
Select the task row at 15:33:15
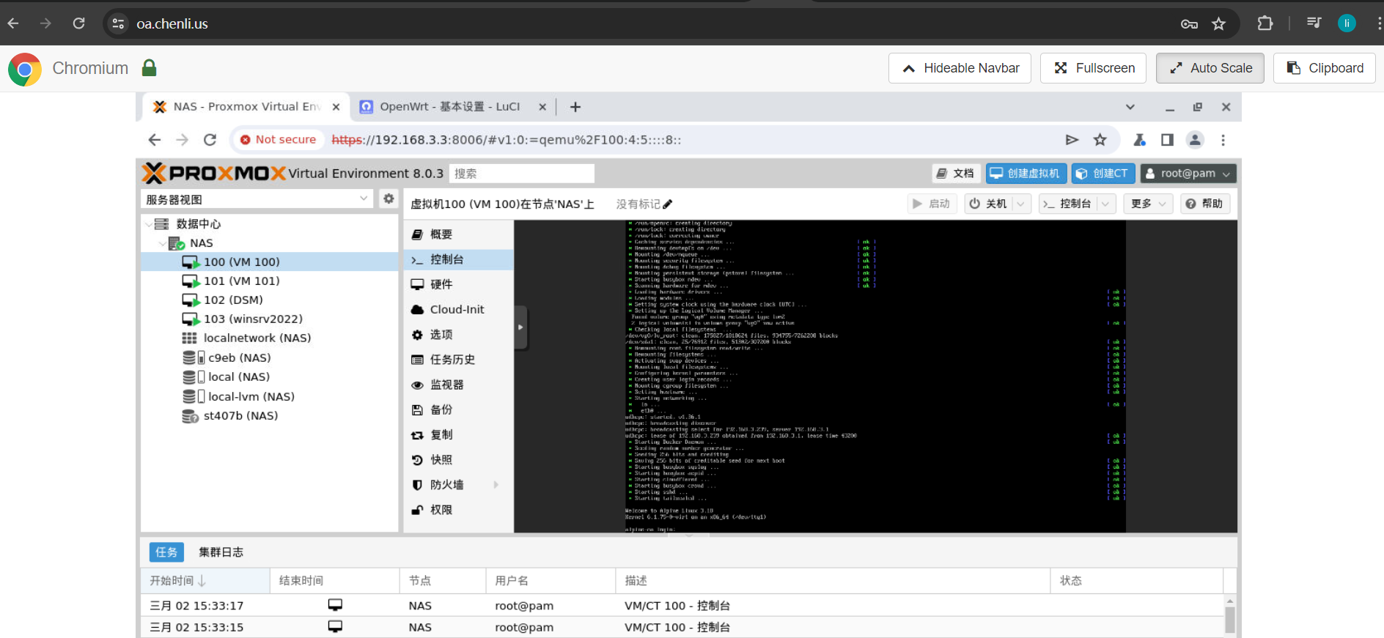(682, 627)
